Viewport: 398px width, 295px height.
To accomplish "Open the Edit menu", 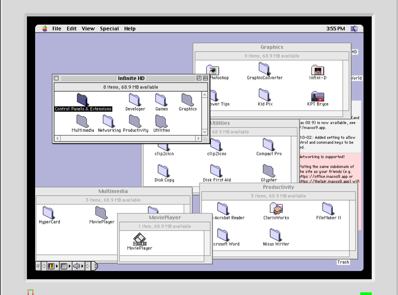I will [72, 29].
